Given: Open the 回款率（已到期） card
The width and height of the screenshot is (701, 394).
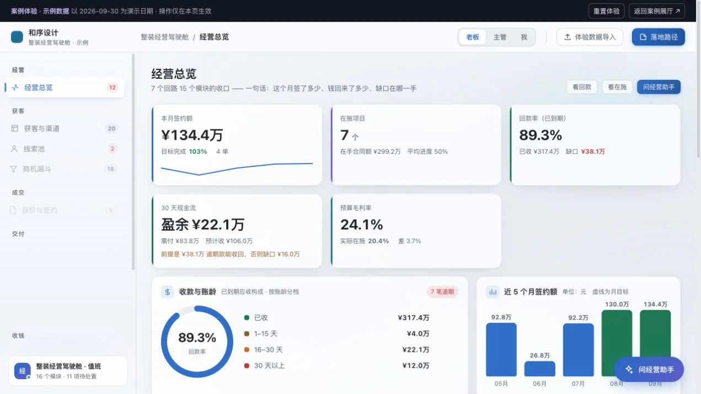Looking at the screenshot, I should [x=595, y=145].
